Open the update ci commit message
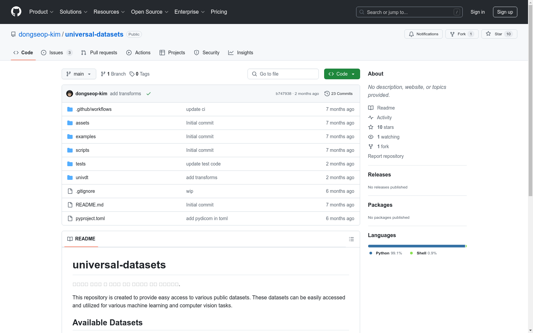The image size is (533, 333). click(x=196, y=109)
